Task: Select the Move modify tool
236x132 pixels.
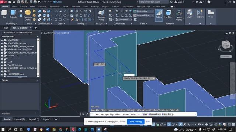Action: 81,11
